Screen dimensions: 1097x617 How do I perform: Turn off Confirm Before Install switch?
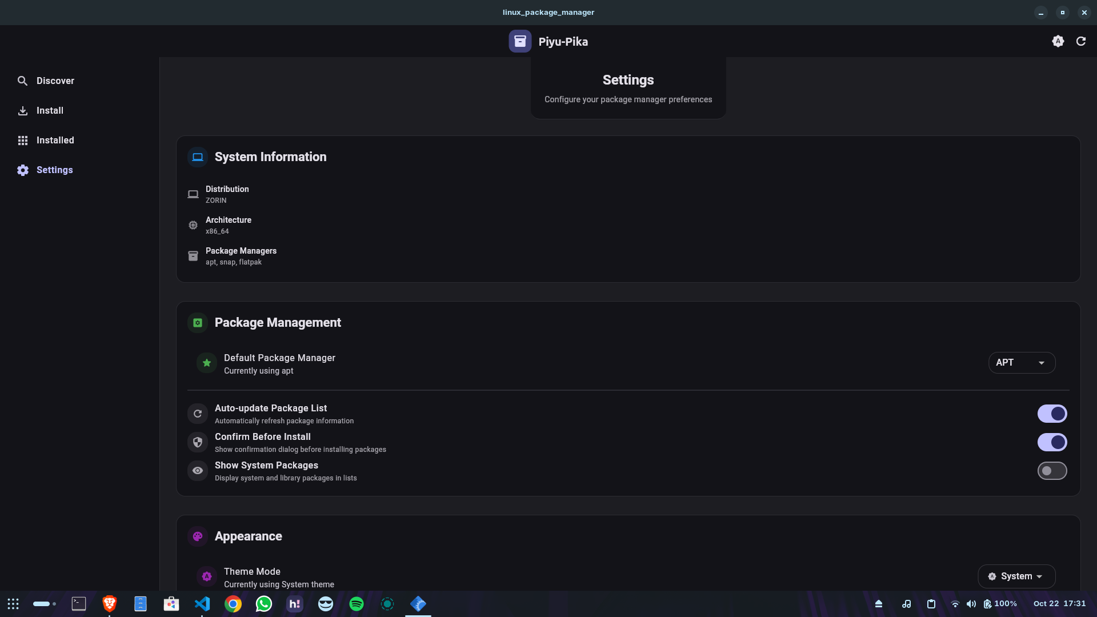(x=1052, y=442)
